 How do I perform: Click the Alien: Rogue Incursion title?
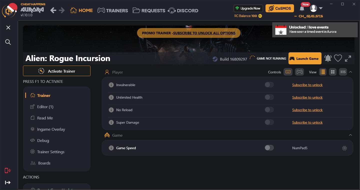68,58
